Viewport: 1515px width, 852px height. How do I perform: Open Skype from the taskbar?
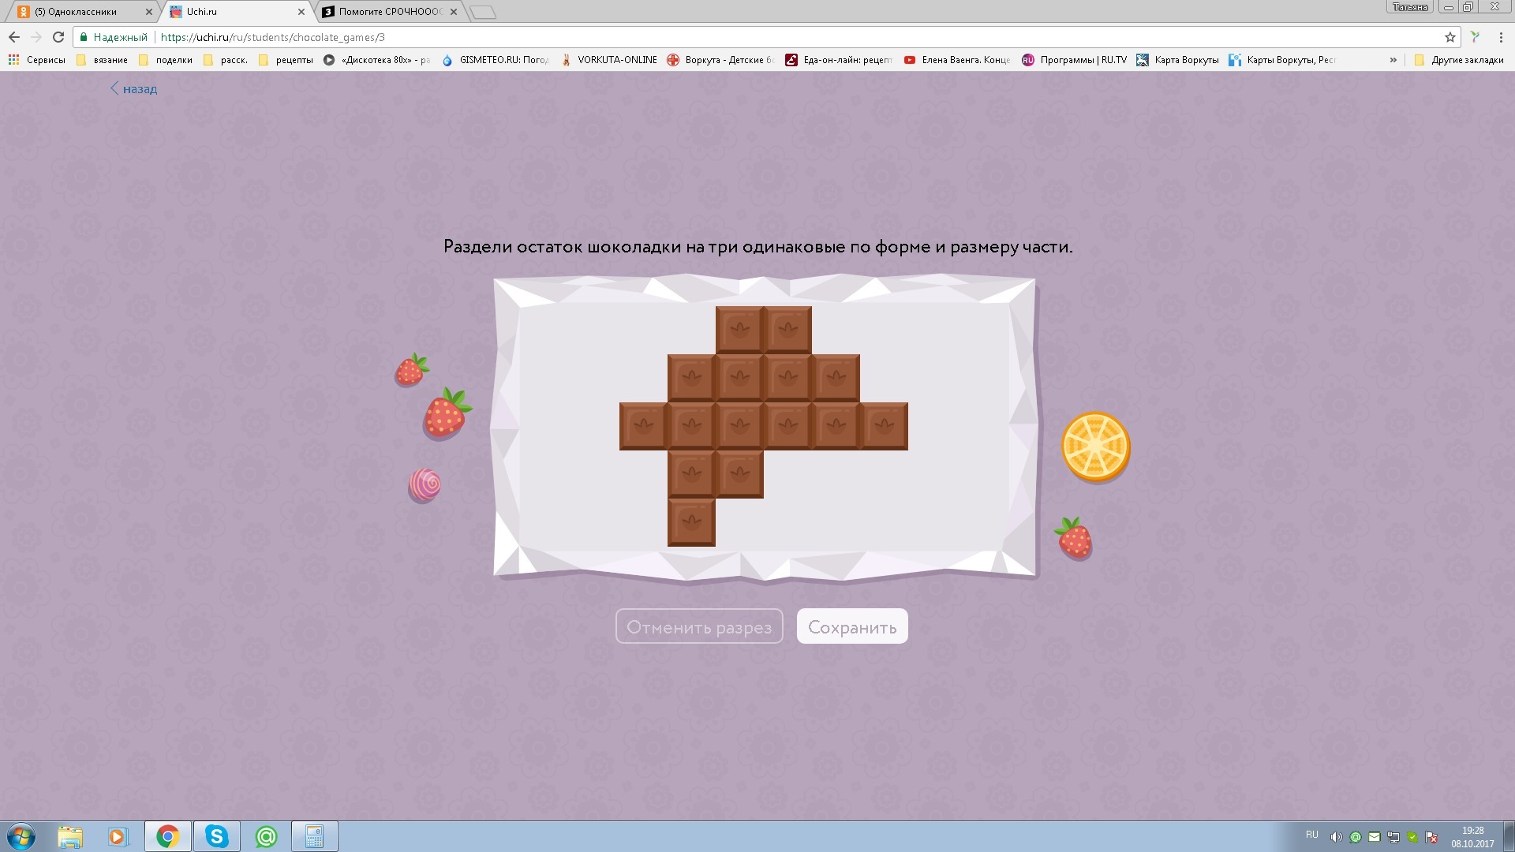(216, 836)
